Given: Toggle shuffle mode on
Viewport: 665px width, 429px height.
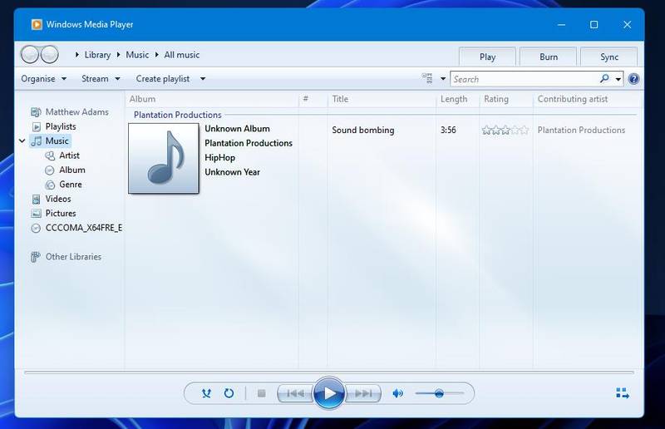Looking at the screenshot, I should (206, 393).
